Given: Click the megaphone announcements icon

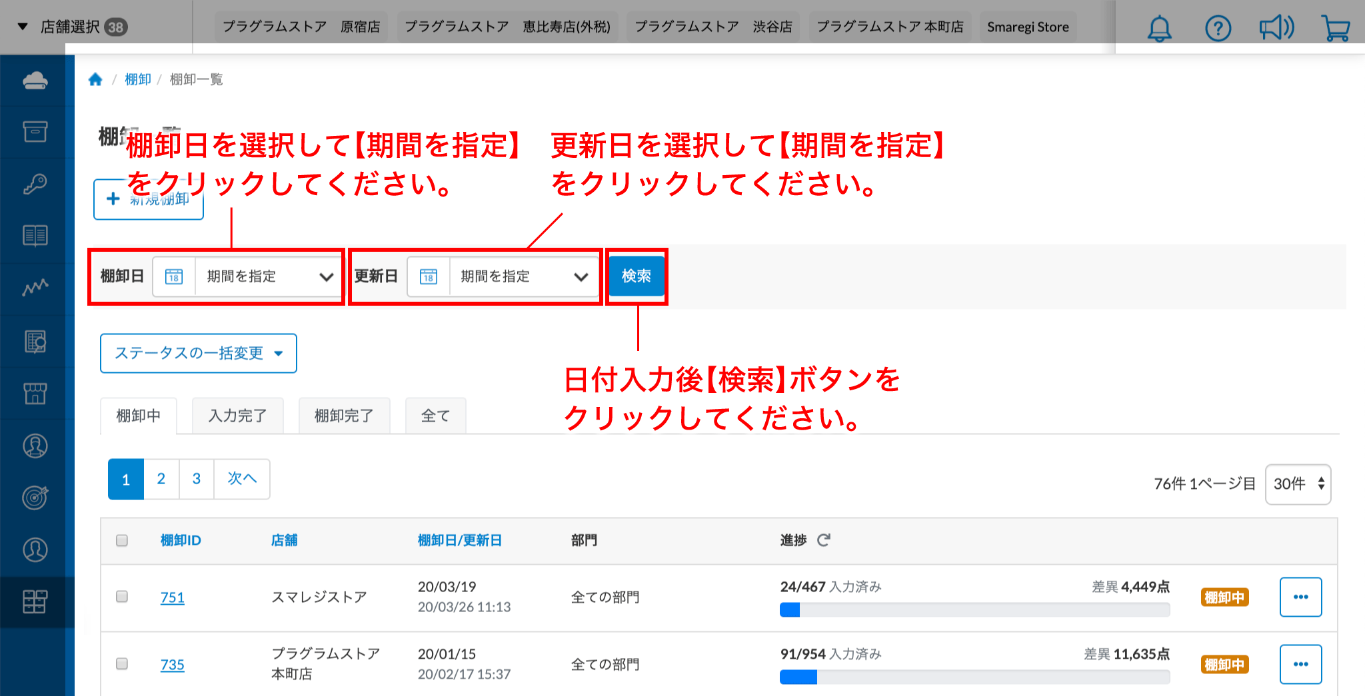Looking at the screenshot, I should [1276, 28].
